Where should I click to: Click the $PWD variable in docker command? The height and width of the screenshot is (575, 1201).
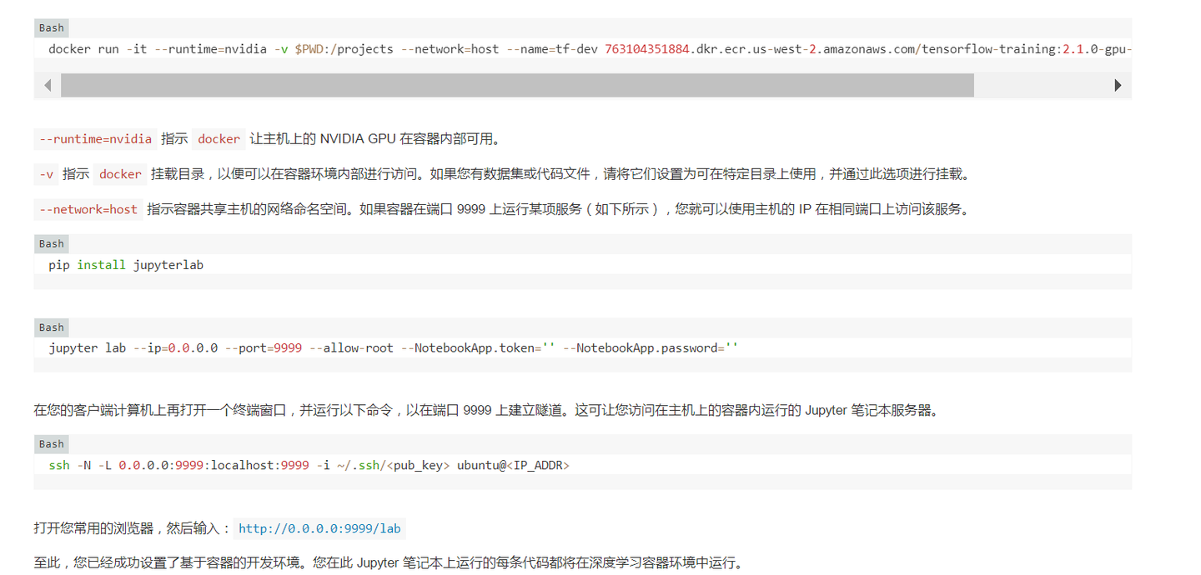309,49
